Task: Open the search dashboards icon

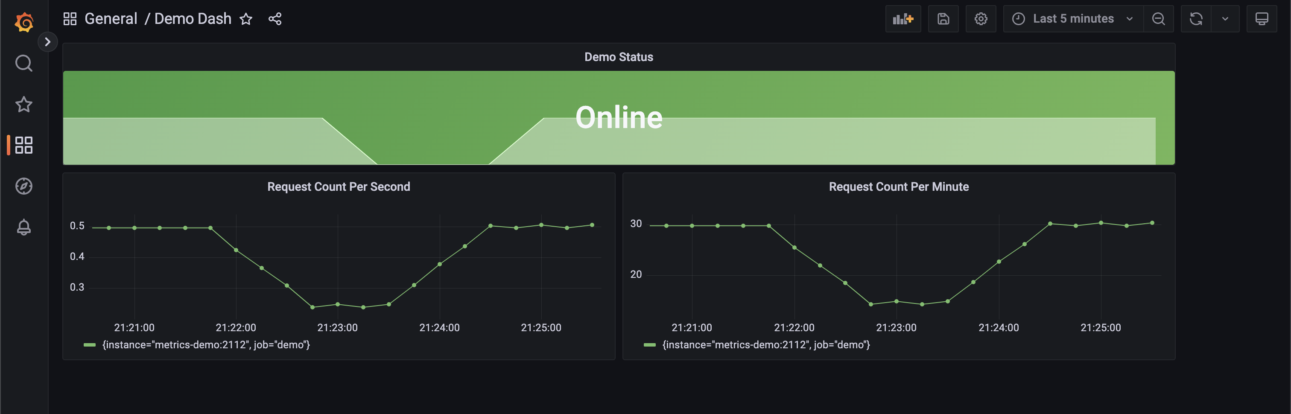Action: 23,63
